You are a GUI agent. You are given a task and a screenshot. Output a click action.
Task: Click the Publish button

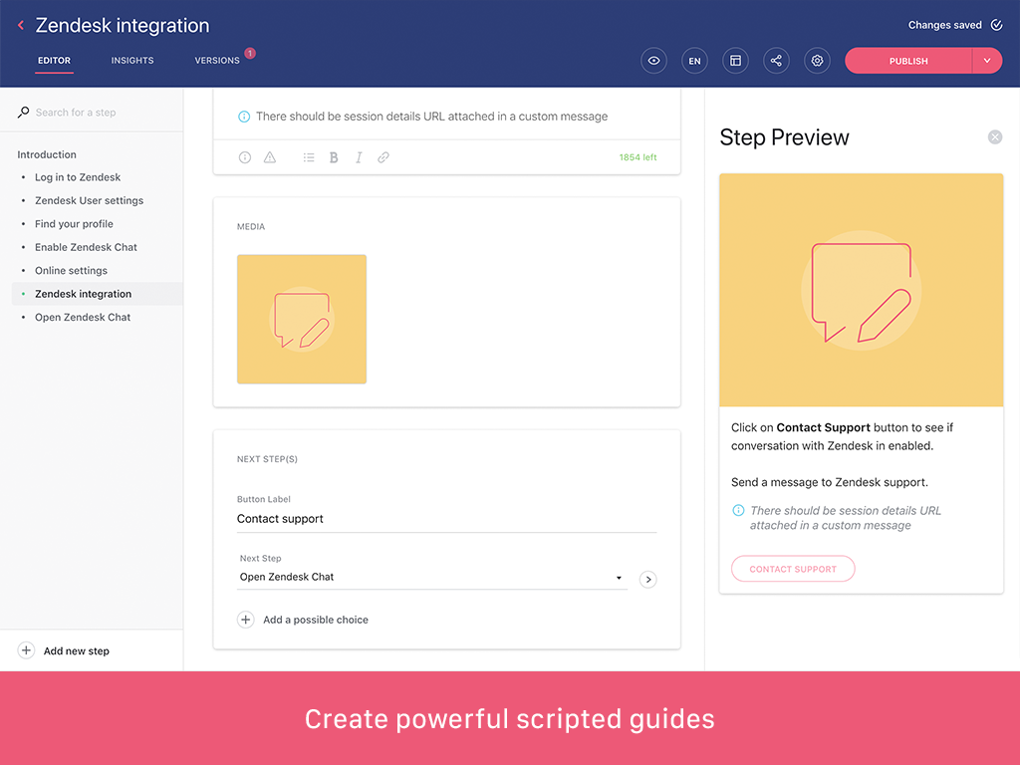coord(908,61)
